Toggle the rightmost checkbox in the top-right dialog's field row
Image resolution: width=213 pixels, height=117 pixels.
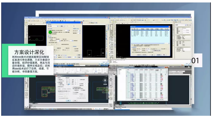coord(161,49)
